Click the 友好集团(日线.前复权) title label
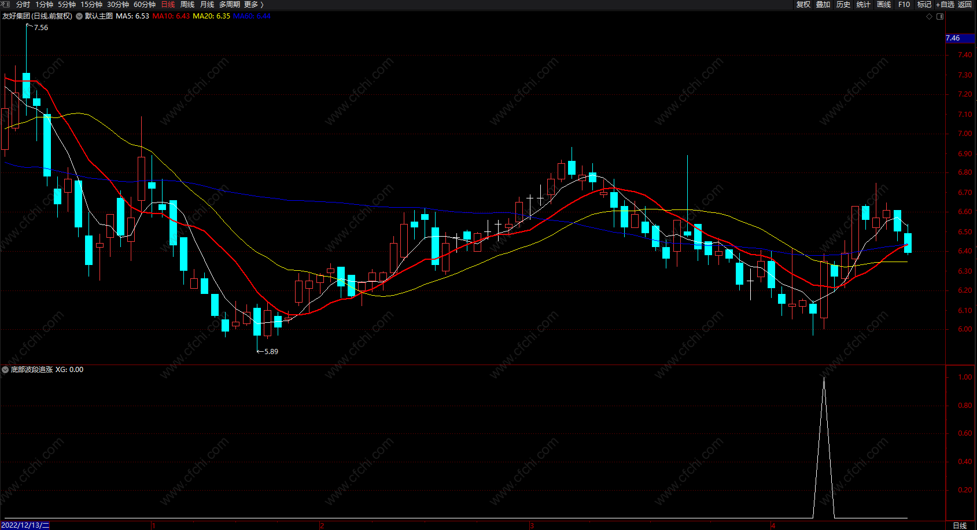 pyautogui.click(x=38, y=16)
